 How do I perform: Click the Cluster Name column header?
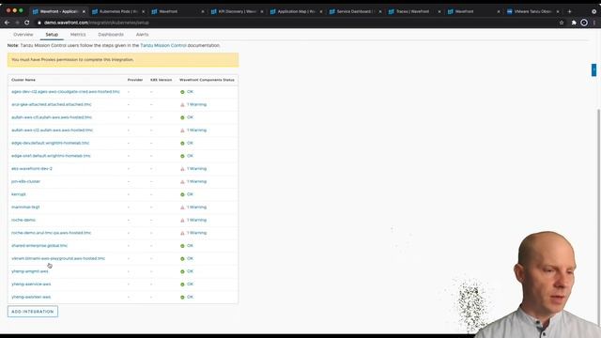(23, 80)
